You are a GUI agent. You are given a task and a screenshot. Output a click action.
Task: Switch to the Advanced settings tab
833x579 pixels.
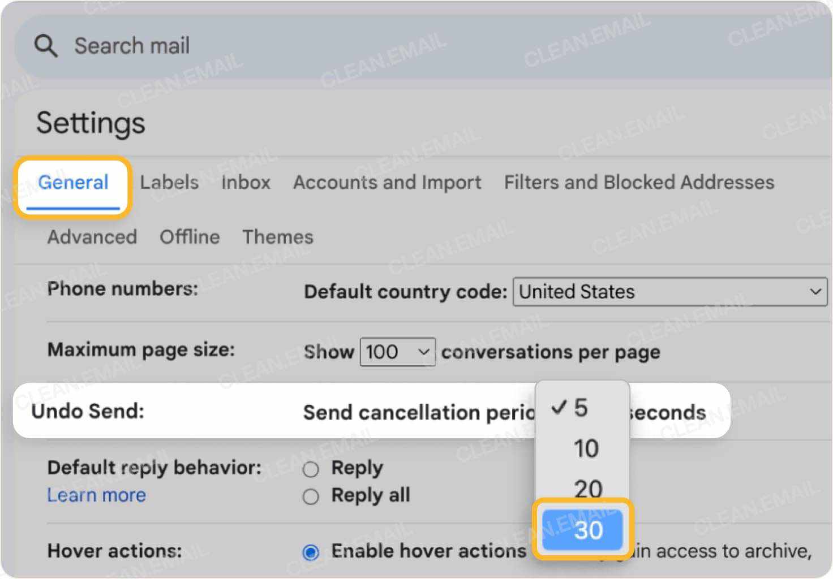(92, 237)
